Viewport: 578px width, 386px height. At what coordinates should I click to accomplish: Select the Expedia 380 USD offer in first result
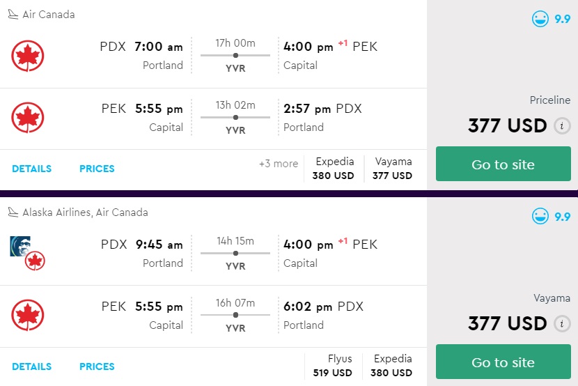pos(334,169)
